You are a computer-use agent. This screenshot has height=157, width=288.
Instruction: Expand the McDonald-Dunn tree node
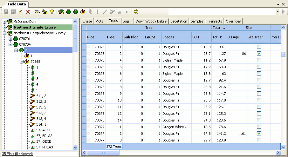coord(4,22)
